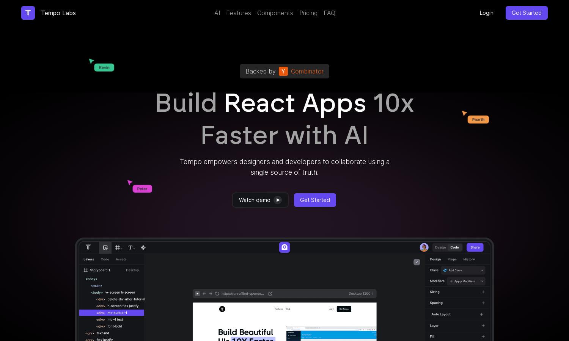Viewport: 569px width, 341px height.
Task: Select the text-md layer
Action: coord(112,333)
